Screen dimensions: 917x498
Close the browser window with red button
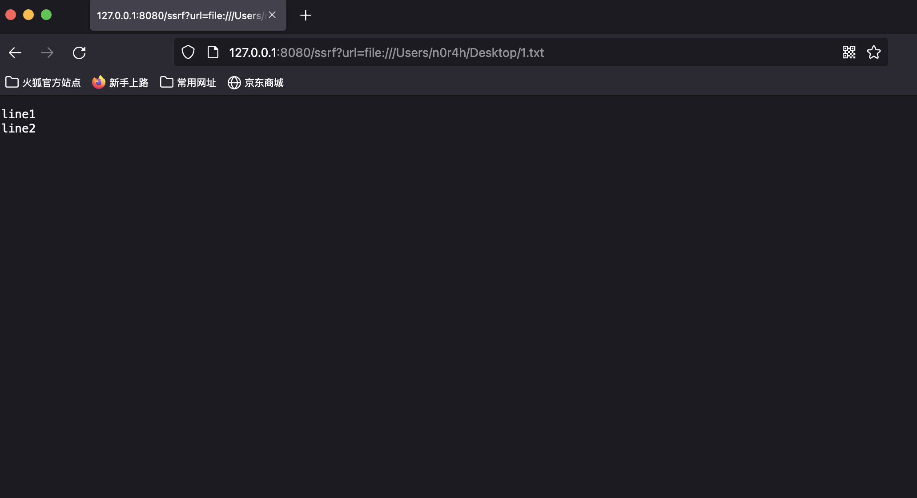coord(11,15)
